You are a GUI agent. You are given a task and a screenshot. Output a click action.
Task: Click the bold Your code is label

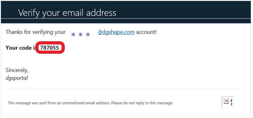[21, 48]
